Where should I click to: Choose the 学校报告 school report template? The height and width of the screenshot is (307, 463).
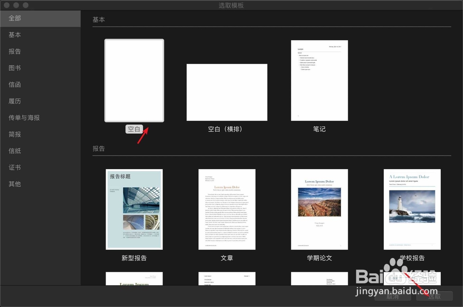coord(412,209)
